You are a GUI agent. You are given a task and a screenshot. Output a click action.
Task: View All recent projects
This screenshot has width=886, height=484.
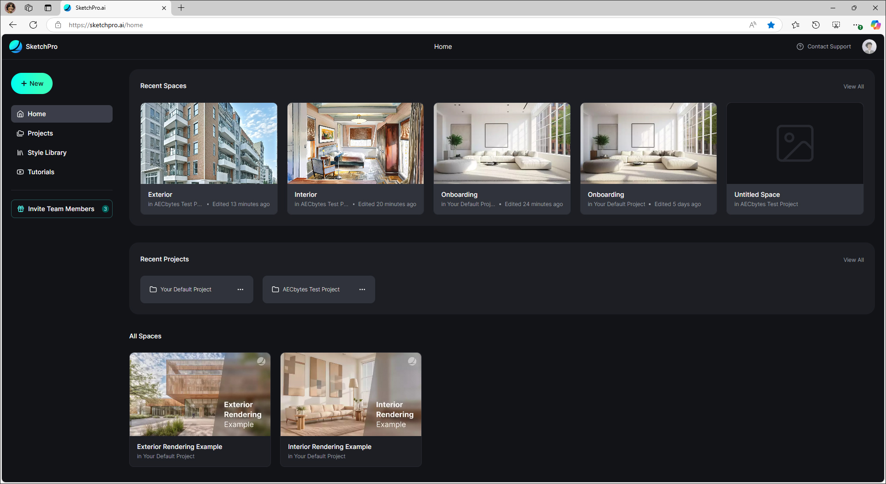pos(853,260)
